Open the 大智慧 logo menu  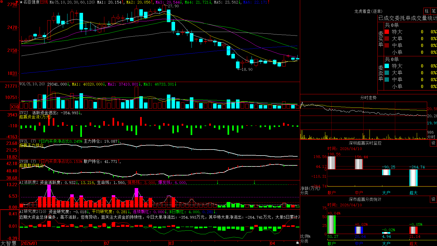pos(8,243)
